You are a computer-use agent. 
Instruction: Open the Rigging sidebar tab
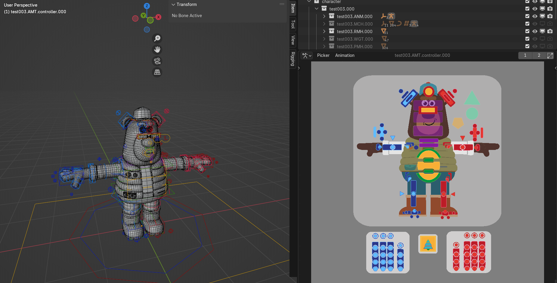[x=293, y=59]
